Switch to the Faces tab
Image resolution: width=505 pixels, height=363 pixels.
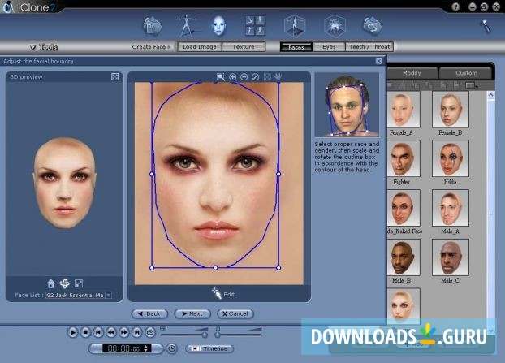(x=296, y=47)
